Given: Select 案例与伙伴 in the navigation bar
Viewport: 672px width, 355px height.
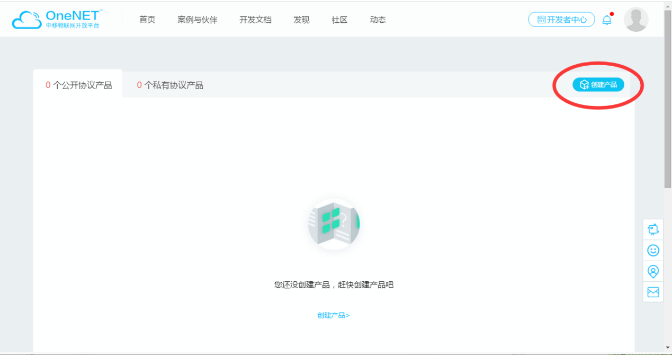Looking at the screenshot, I should pyautogui.click(x=198, y=20).
